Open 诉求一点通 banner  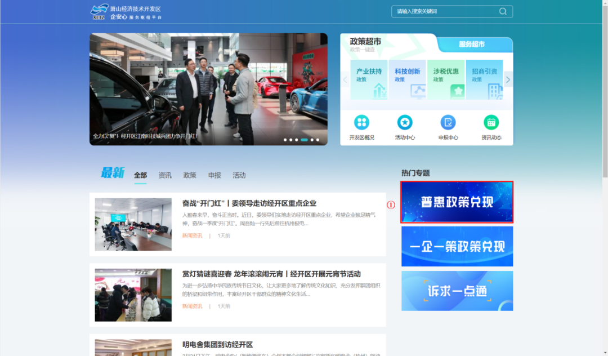tap(457, 291)
